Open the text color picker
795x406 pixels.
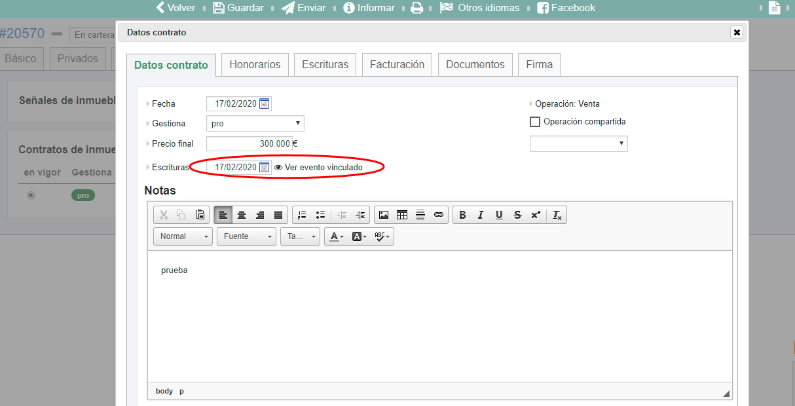pyautogui.click(x=336, y=236)
